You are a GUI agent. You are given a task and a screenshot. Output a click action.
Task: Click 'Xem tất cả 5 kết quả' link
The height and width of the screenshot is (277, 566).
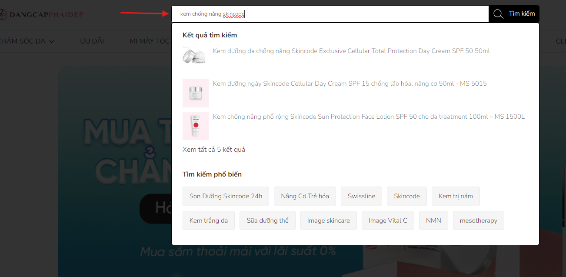(214, 150)
